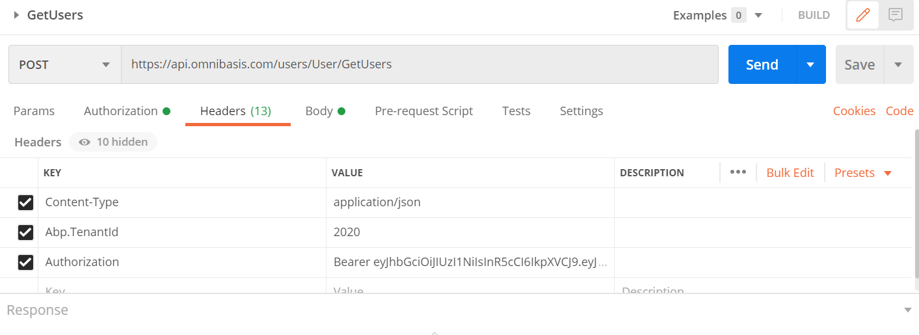Screen dimensions: 919x335
Task: Expand the Response panel arrow
Action: click(908, 310)
